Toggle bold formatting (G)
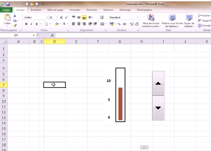Viewport: 211px width, 151px height. [26, 24]
